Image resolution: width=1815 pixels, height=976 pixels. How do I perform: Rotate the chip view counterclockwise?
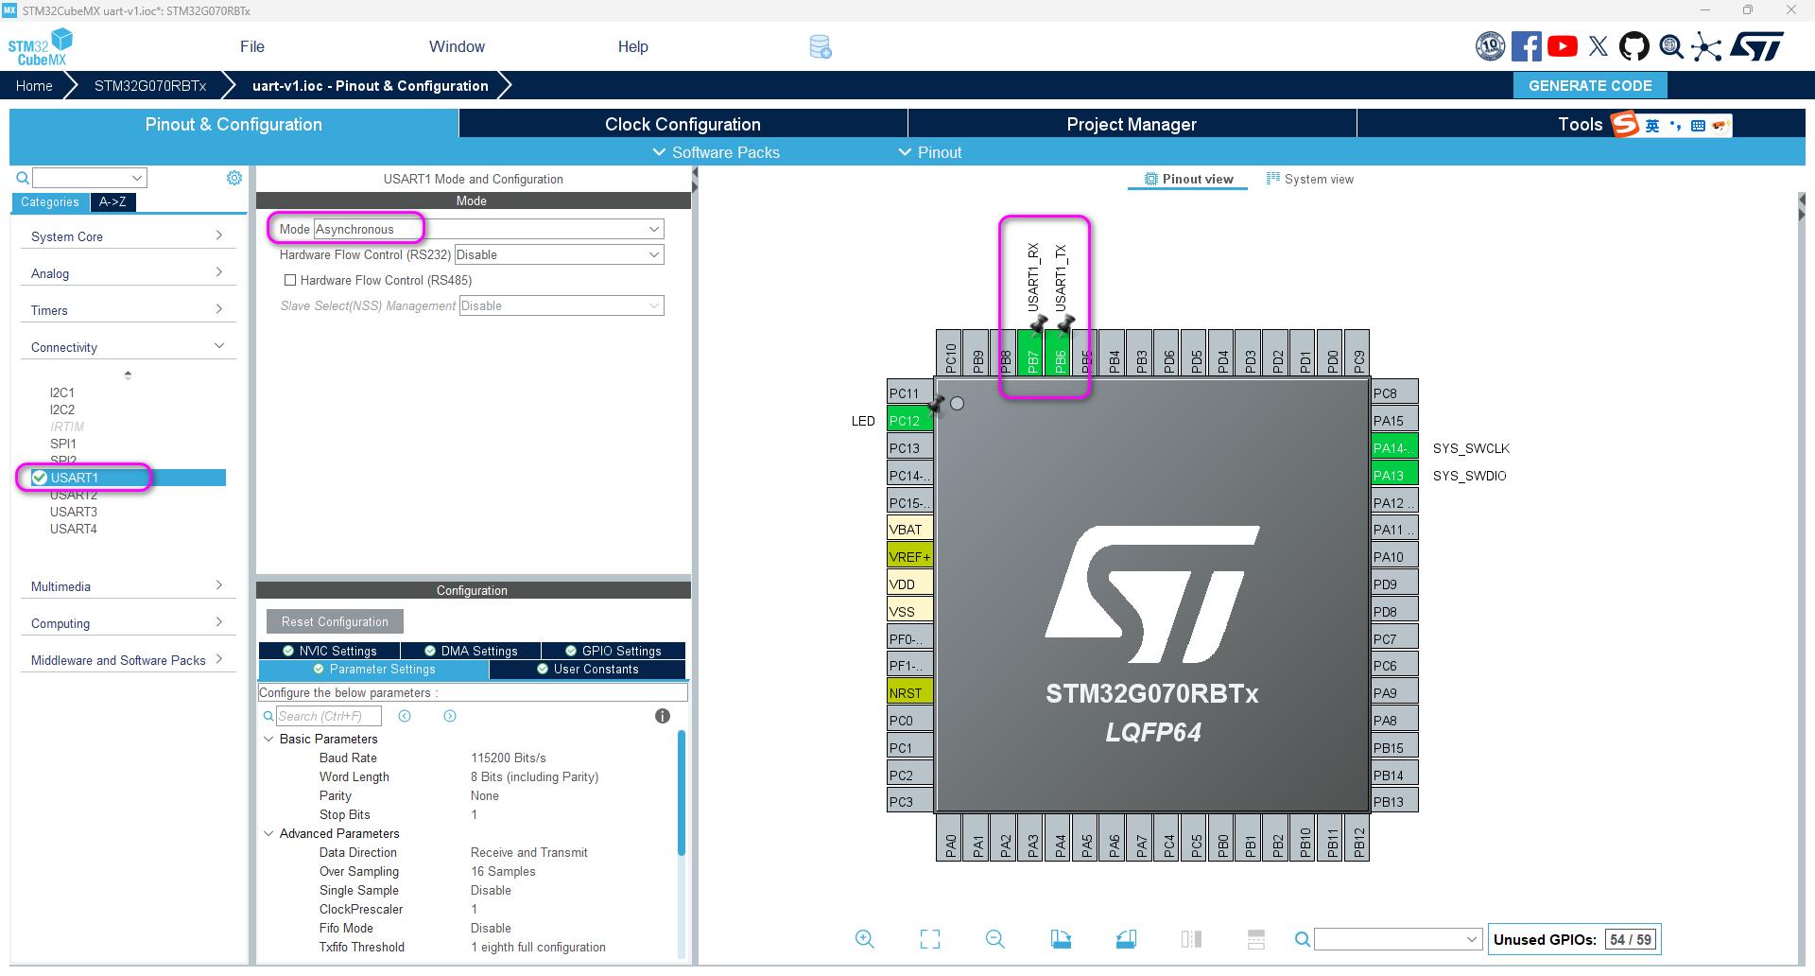tap(1126, 939)
